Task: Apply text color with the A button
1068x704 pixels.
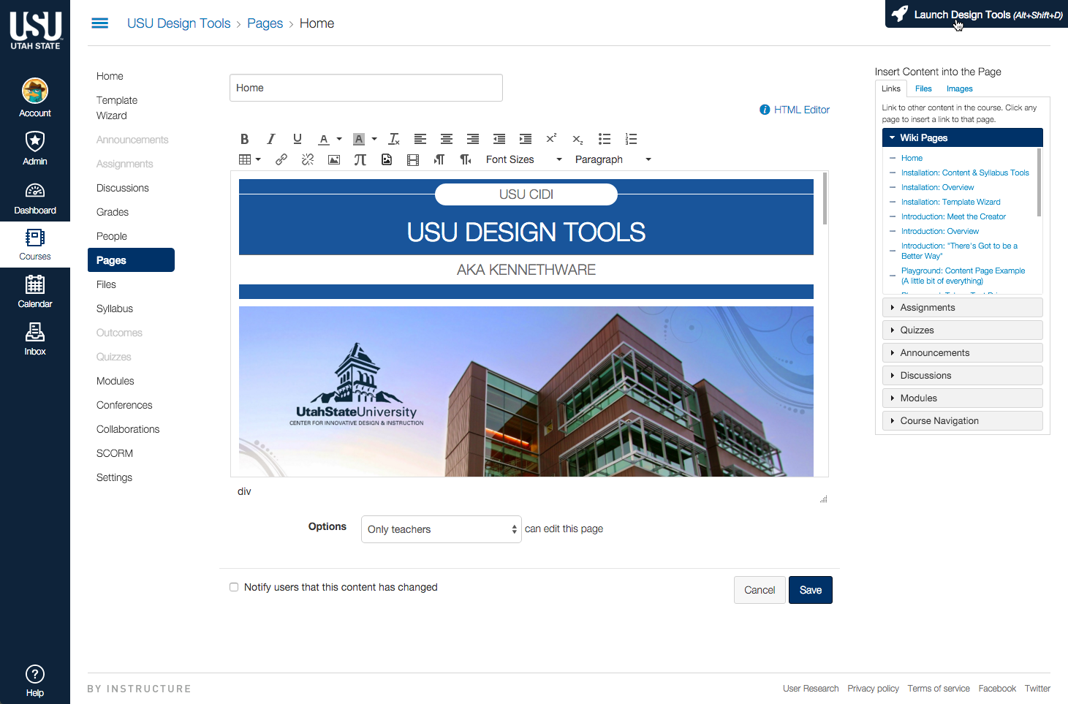Action: point(324,139)
